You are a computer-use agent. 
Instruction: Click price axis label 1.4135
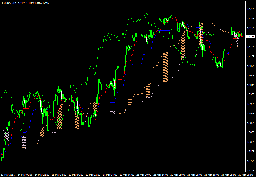251,47
